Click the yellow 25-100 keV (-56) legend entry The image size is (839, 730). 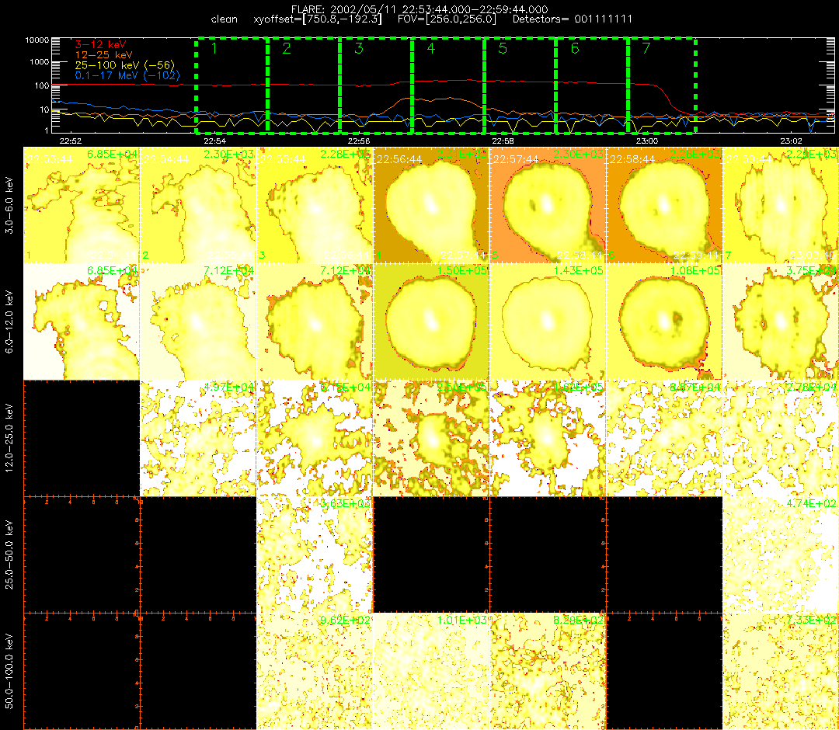(125, 65)
